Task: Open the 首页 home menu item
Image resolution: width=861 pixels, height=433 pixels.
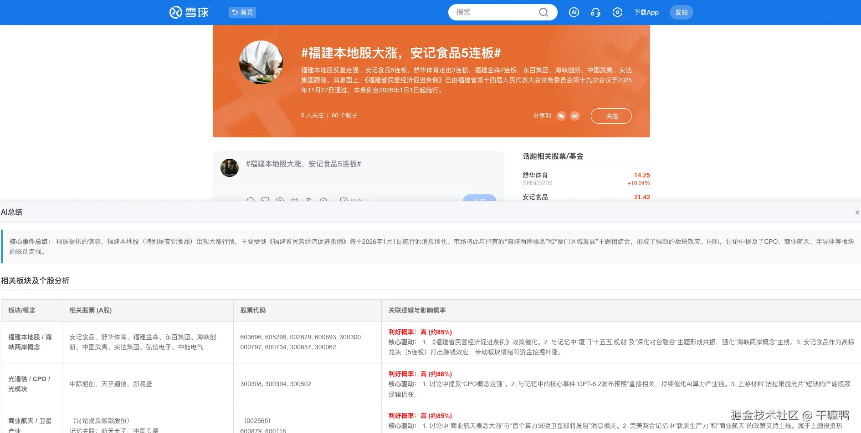Action: tap(242, 12)
